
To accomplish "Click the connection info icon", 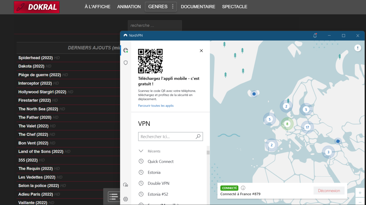I will point(243,188).
